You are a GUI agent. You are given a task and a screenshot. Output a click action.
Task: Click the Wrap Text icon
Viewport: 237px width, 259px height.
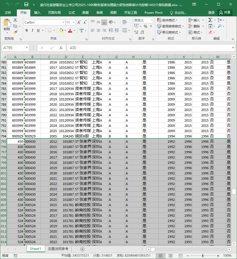pyautogui.click(x=125, y=22)
